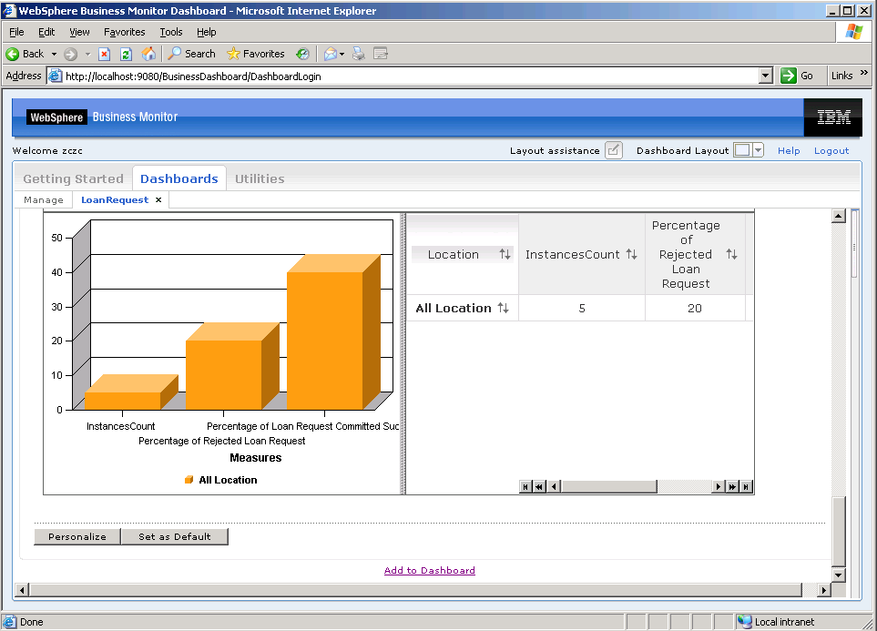Jump to last table column button
877x631 pixels.
pyautogui.click(x=746, y=486)
